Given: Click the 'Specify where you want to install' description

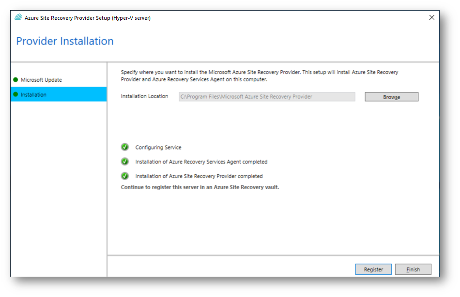Looking at the screenshot, I should coord(260,75).
